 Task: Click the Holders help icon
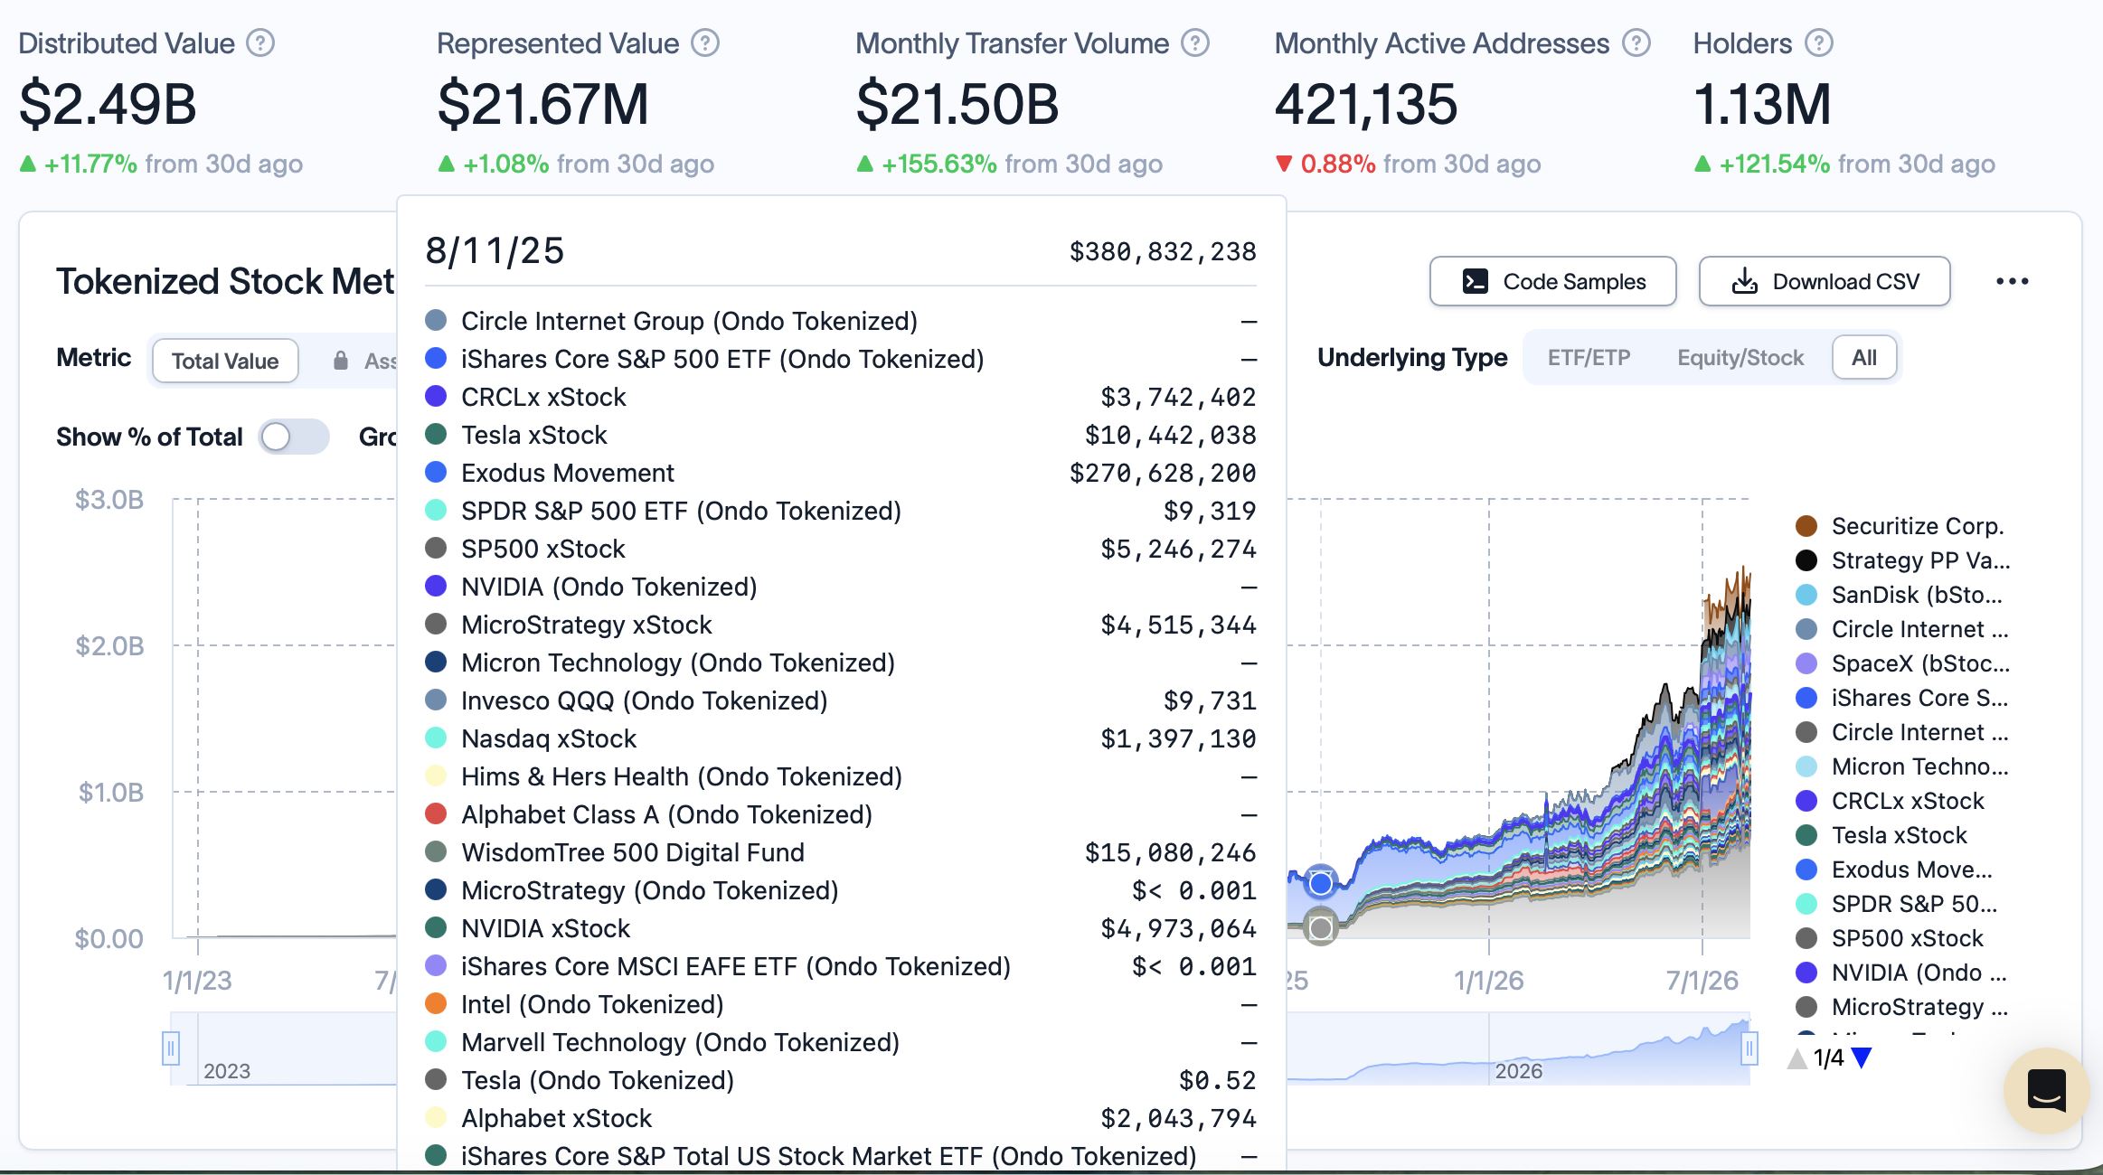coord(1818,43)
